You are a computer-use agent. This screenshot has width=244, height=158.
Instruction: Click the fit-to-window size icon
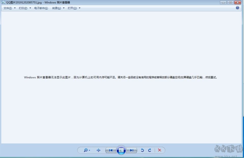pos(98,150)
